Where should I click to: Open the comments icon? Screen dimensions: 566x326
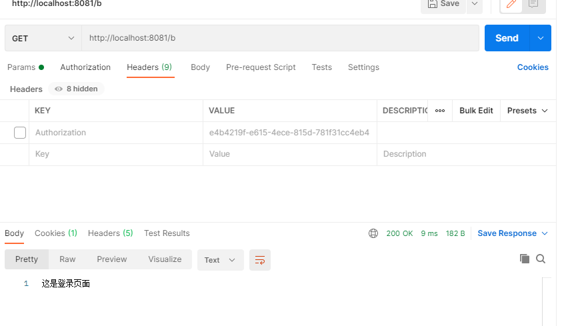(x=533, y=4)
